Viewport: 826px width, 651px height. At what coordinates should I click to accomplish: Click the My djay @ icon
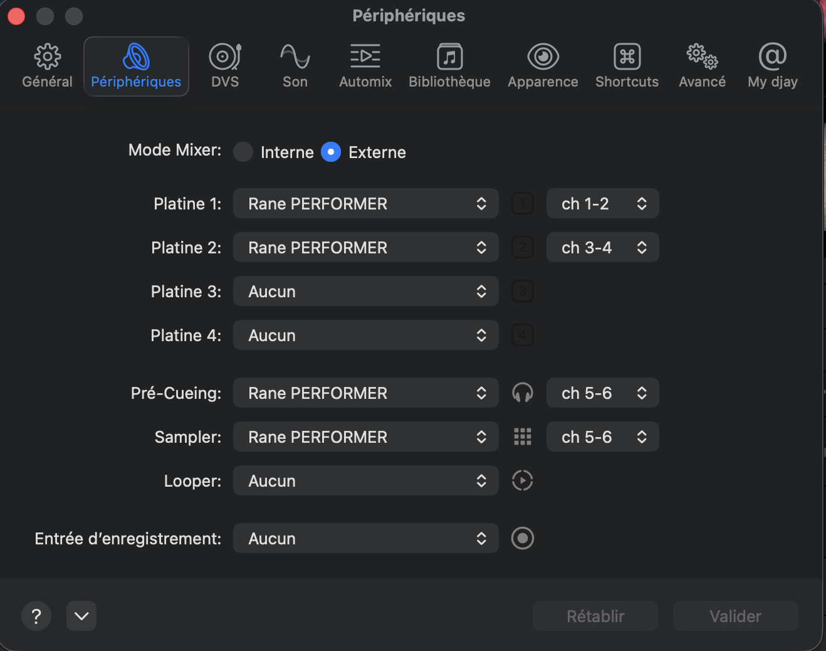(x=772, y=57)
